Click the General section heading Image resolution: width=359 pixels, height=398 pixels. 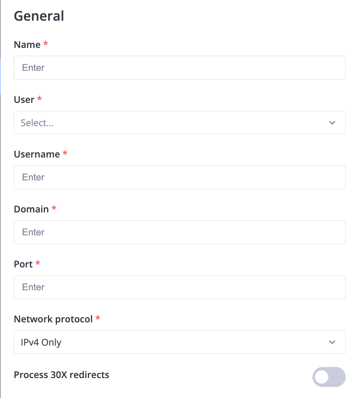39,16
